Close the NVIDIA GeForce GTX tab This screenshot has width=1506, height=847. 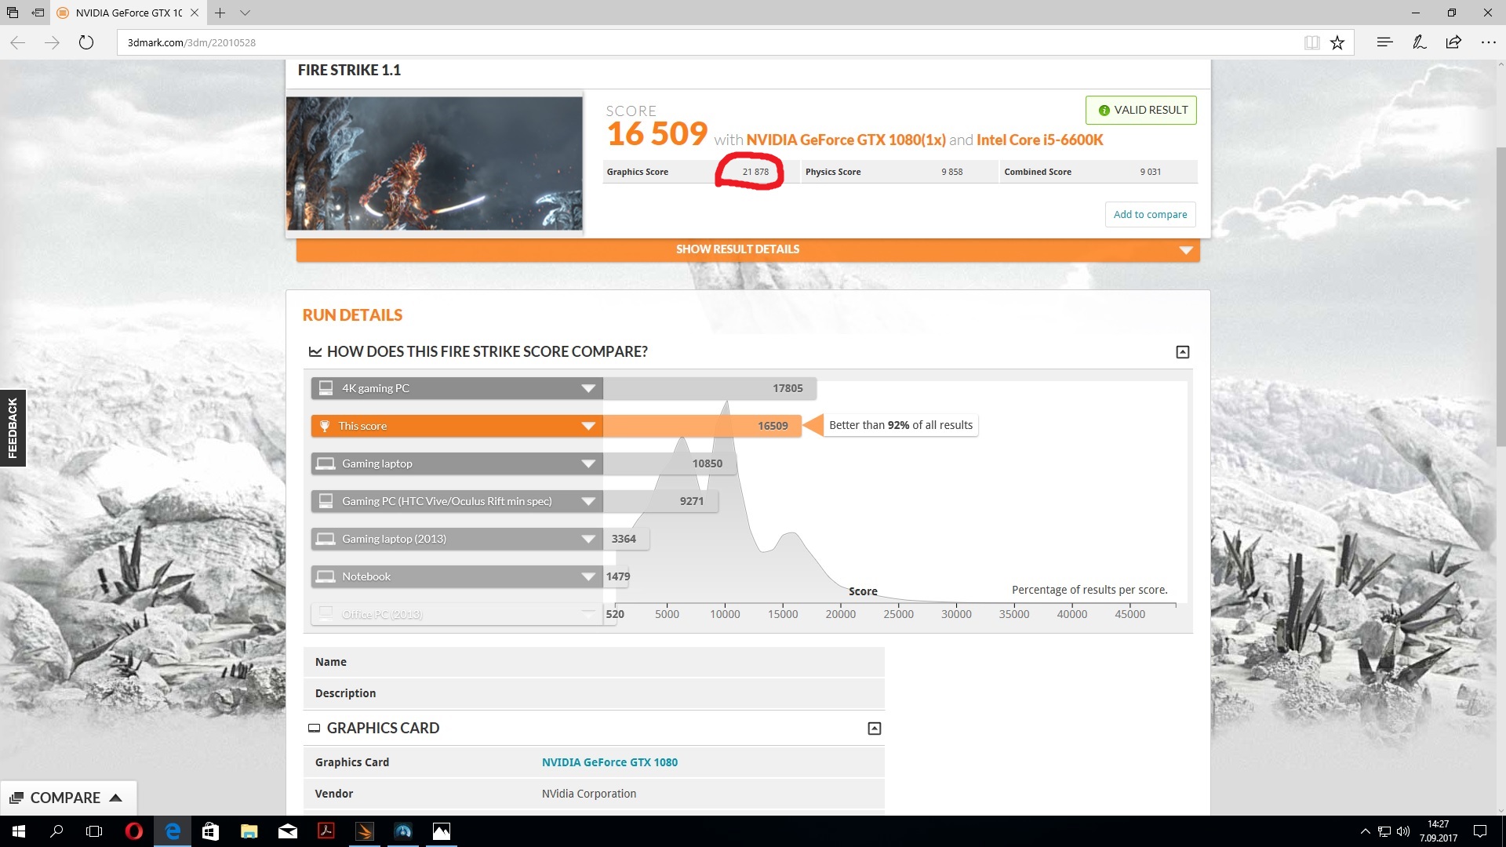tap(195, 13)
